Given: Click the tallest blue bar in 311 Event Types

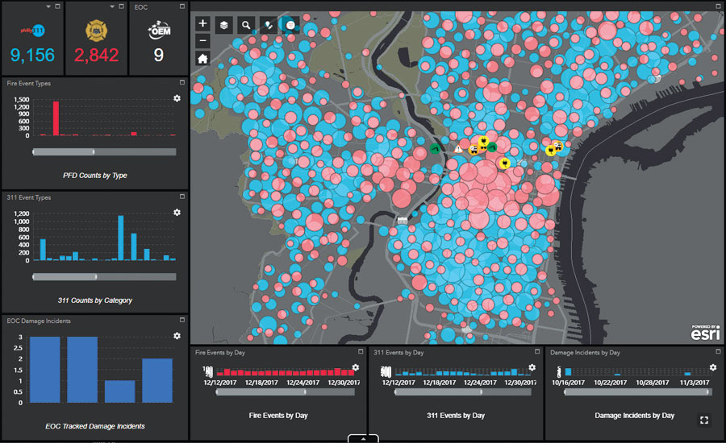Looking at the screenshot, I should pyautogui.click(x=121, y=238).
